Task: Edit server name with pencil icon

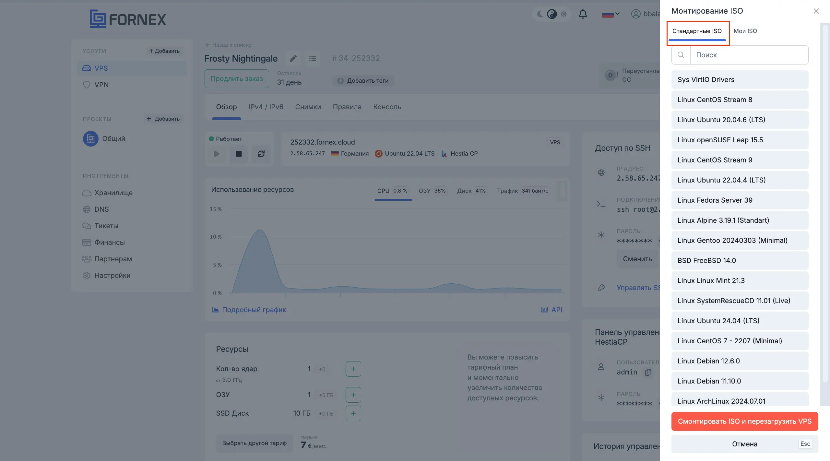Action: [293, 58]
